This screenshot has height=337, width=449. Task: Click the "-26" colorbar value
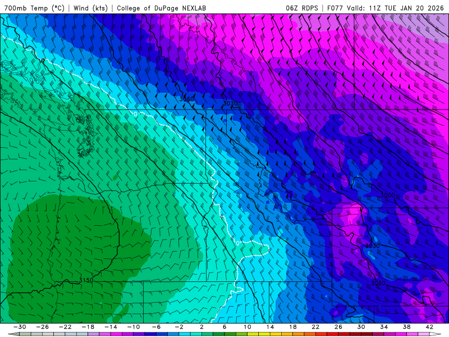pos(43,327)
